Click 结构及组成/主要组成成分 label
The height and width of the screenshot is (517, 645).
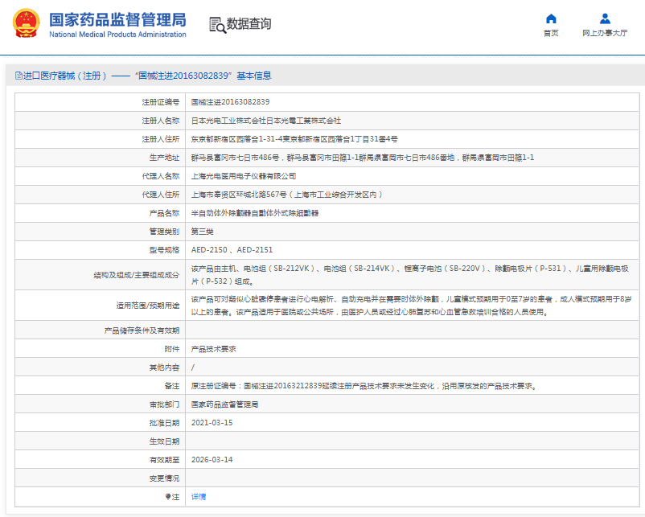pos(137,275)
